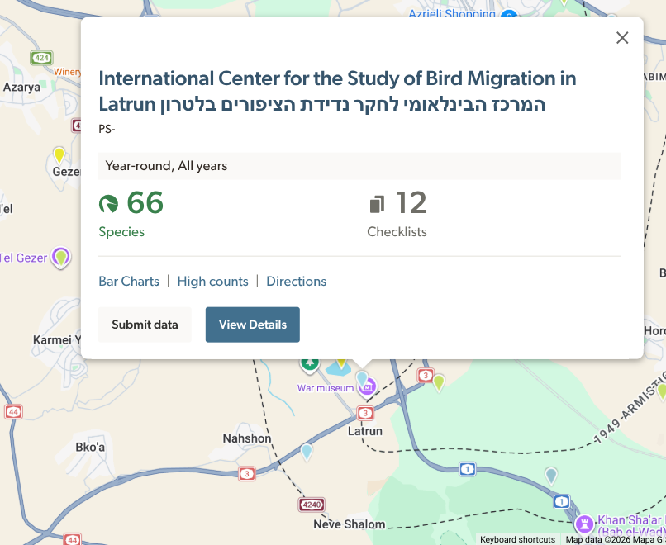Open the Bar Charts link
The height and width of the screenshot is (545, 666).
tap(129, 281)
